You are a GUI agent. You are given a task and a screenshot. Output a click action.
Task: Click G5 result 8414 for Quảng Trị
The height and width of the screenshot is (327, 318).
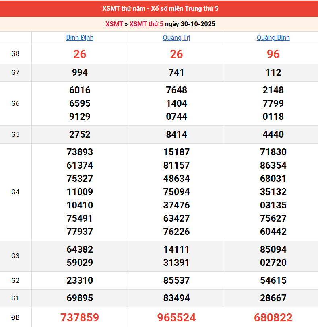click(x=176, y=134)
